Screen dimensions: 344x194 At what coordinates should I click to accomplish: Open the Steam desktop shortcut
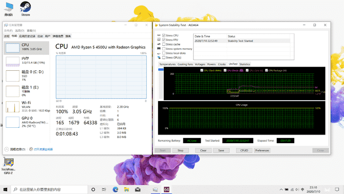tap(26, 9)
